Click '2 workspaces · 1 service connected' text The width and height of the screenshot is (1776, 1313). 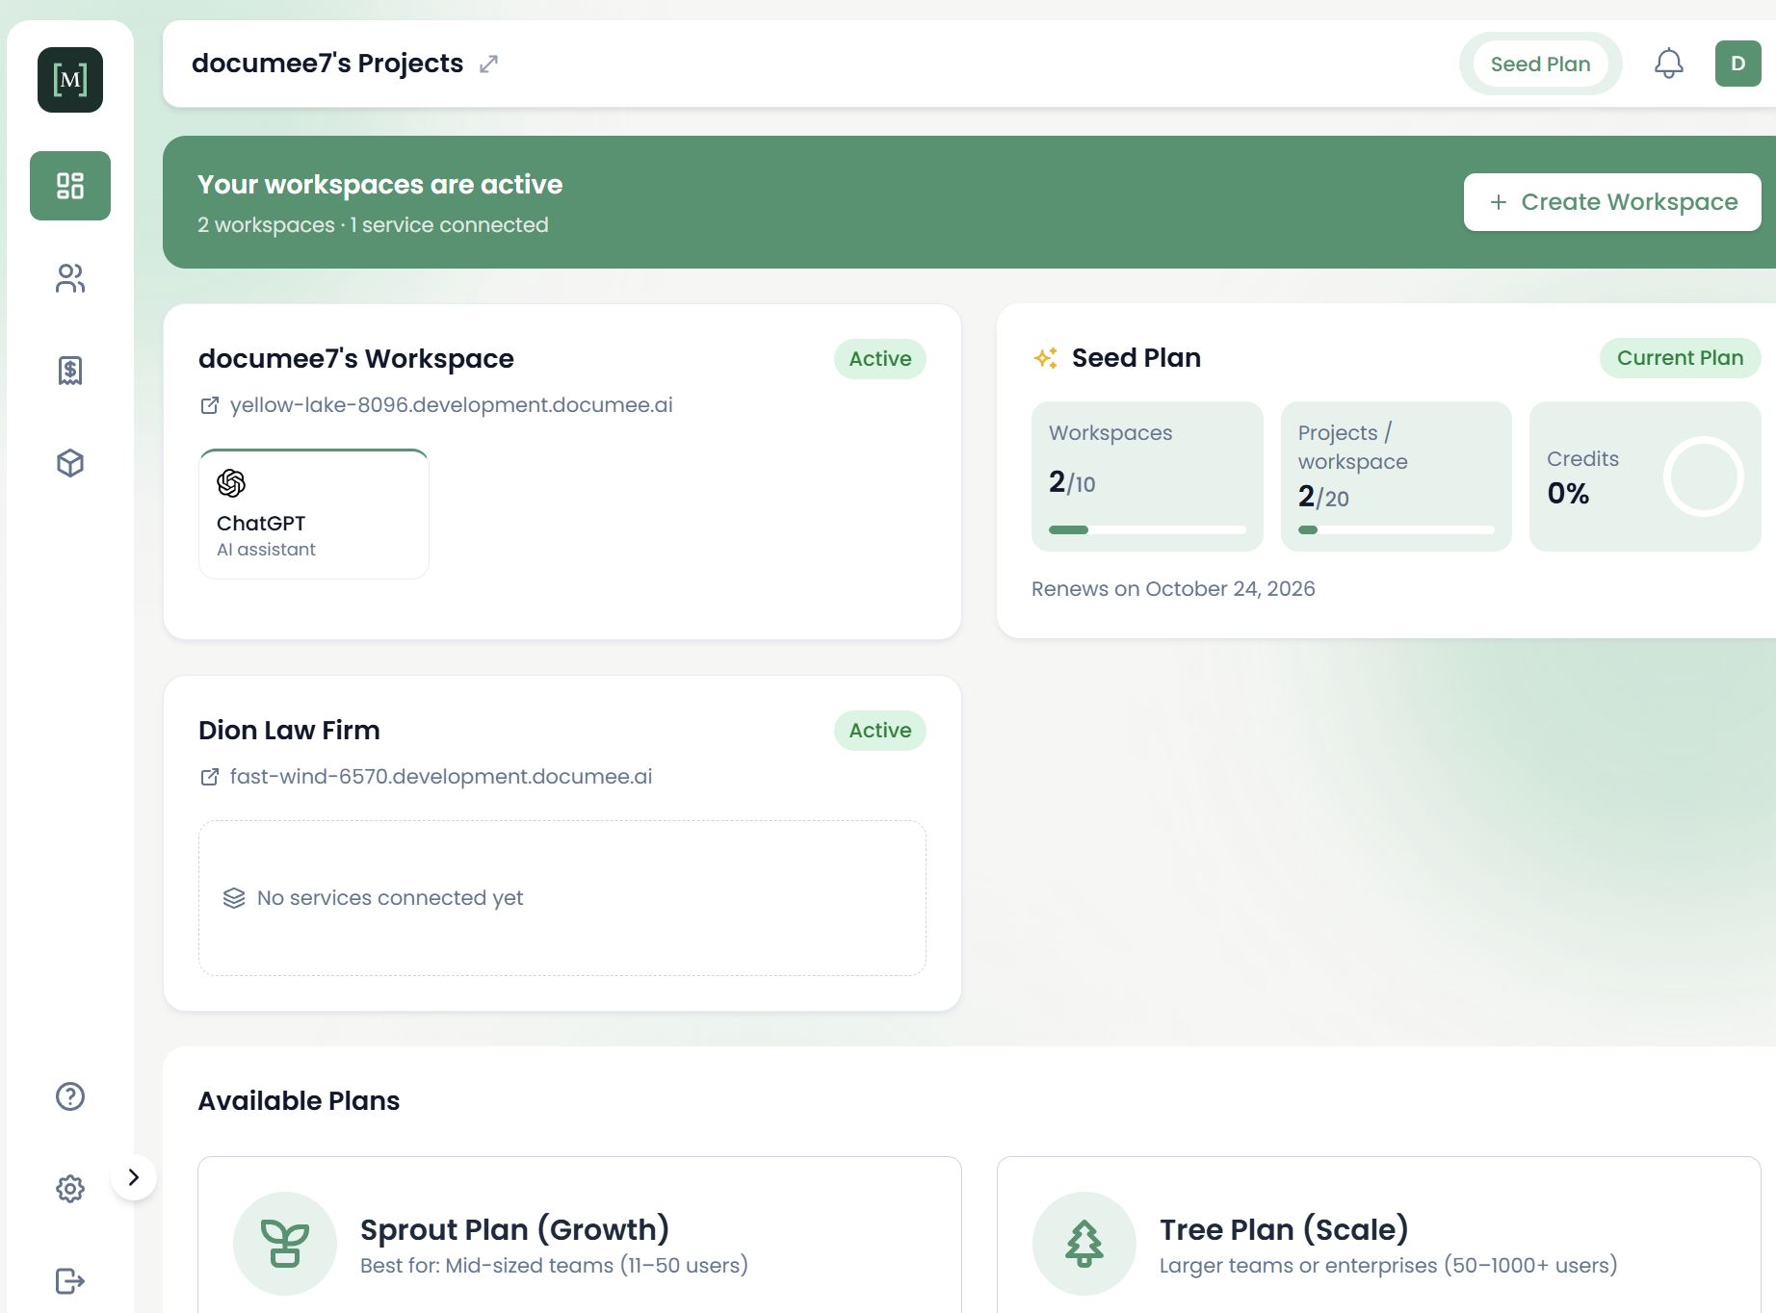[373, 225]
